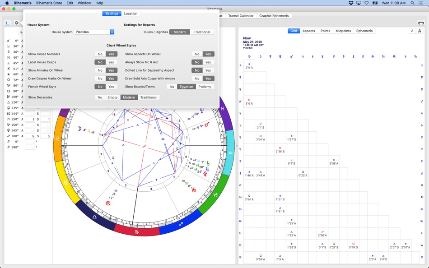Viewport: 429px width, 268px height.
Task: Select the Graphic Ephemeris tab
Action: pos(275,15)
